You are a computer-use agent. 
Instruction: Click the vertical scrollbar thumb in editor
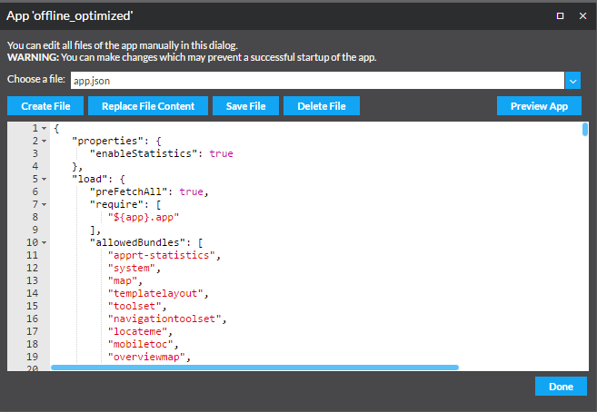tap(585, 130)
